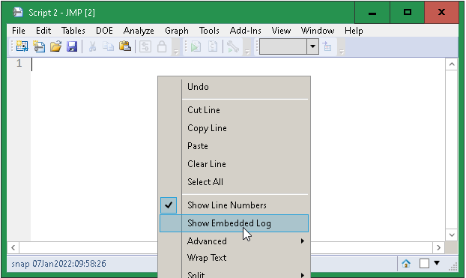Choose Clear Line in context menu
Screen dimensions: 466x278
[234, 164]
